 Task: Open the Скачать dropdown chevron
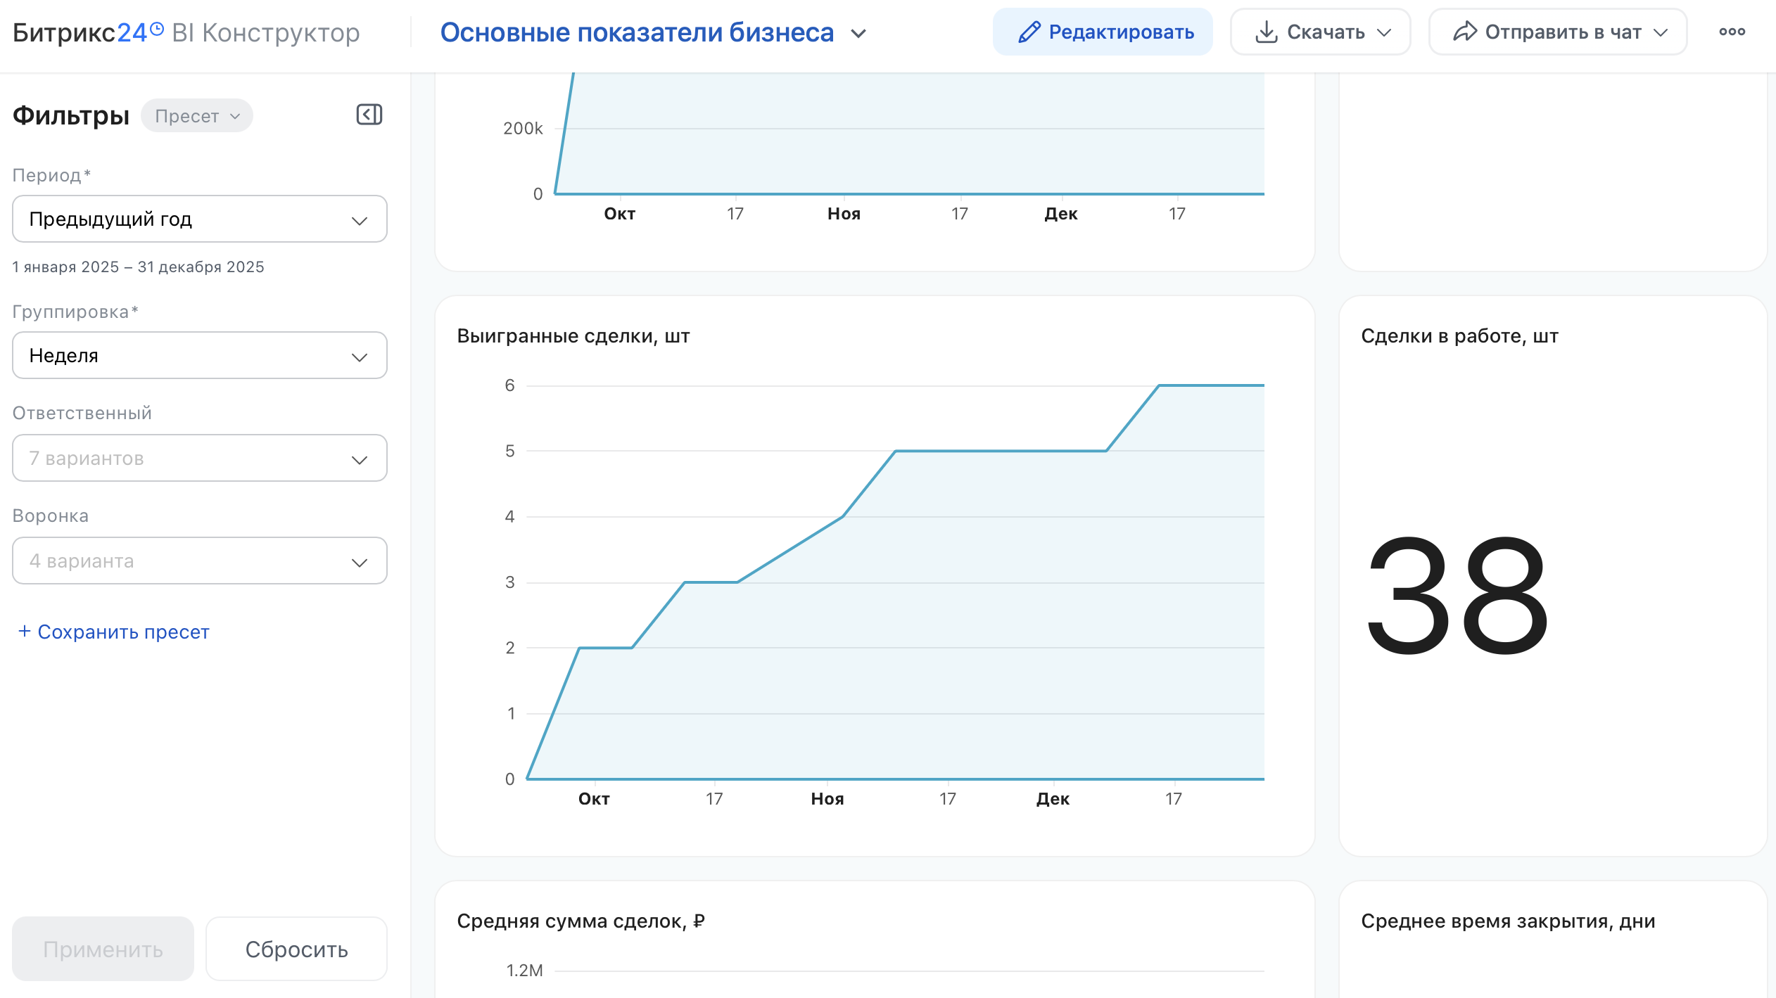pos(1383,32)
